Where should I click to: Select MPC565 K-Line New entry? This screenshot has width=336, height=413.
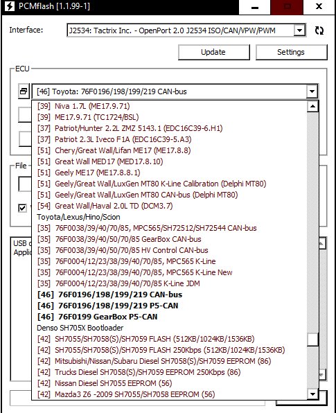169,272
